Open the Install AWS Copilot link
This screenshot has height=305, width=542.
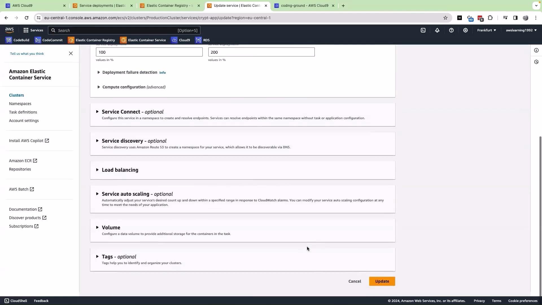point(29,141)
